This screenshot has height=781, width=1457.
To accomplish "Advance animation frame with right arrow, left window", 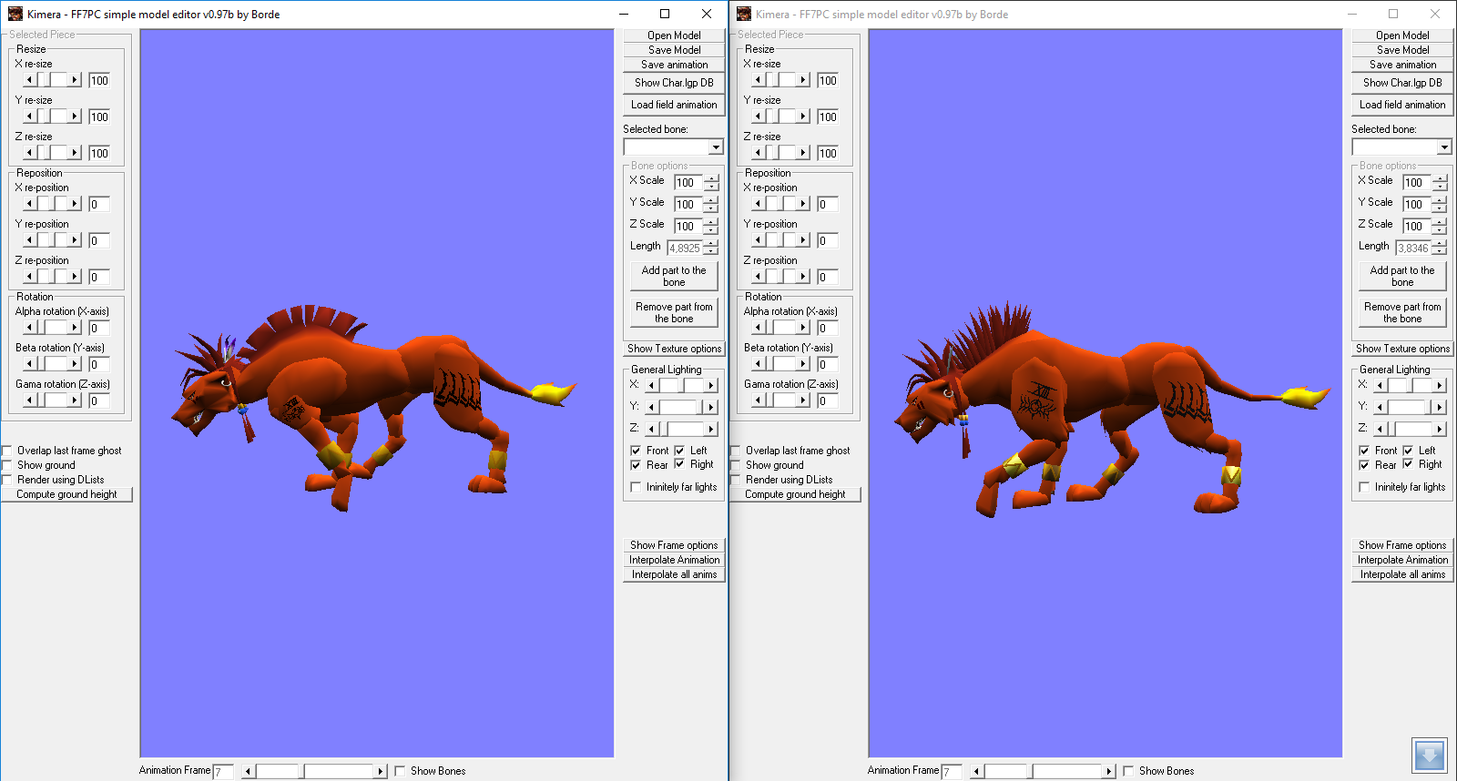I will pos(381,771).
